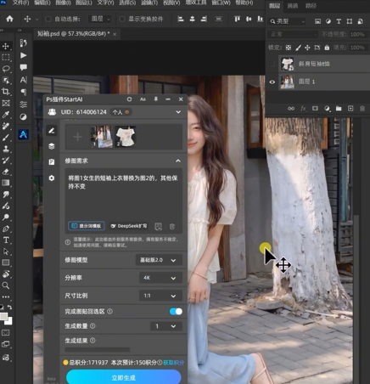Click the DeepSeek扩写 button
370x384 pixels.
point(129,226)
